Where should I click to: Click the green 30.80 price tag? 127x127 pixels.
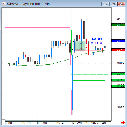pyautogui.click(x=118, y=86)
